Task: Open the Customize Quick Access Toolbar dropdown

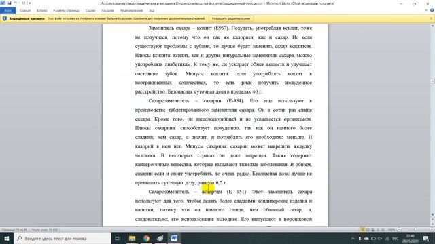Action: (30, 3)
